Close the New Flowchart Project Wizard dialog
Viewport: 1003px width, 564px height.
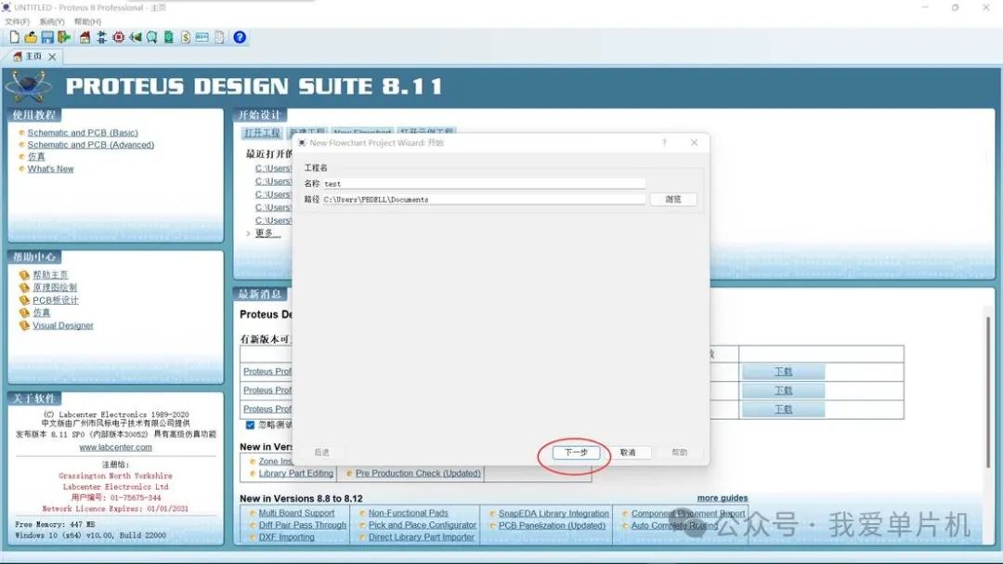694,143
